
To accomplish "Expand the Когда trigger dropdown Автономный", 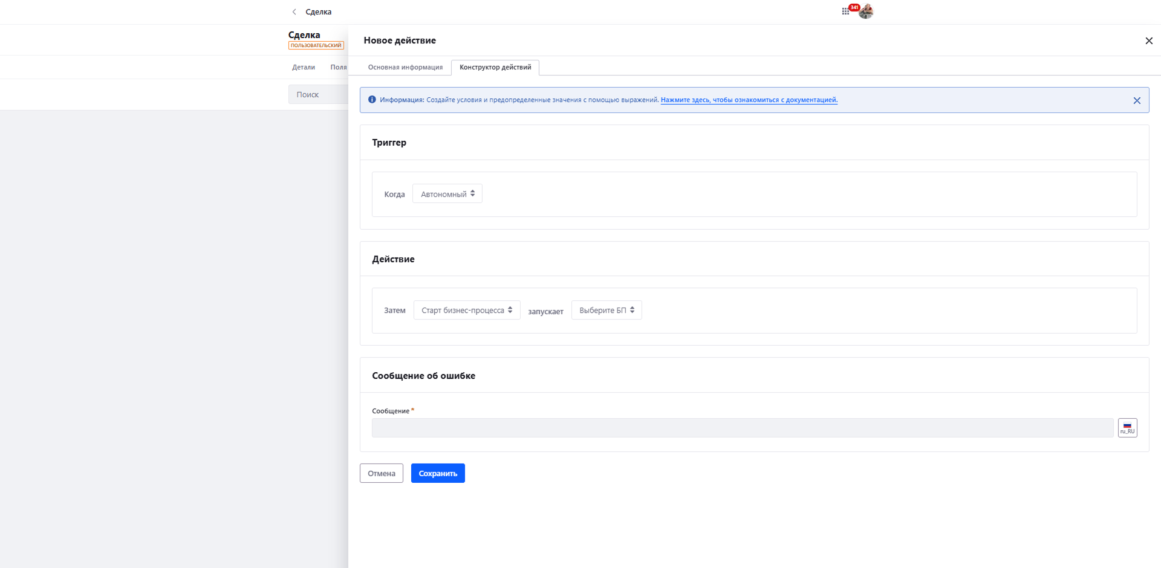I will point(447,194).
